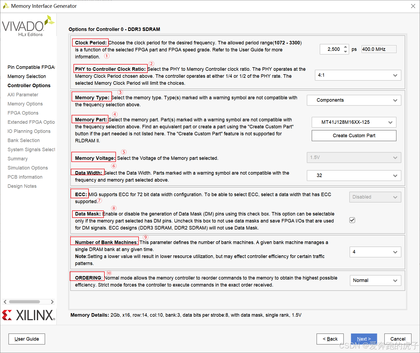Image resolution: width=420 pixels, height=353 pixels.
Task: Select Design Notes in the sidebar
Action: click(22, 186)
